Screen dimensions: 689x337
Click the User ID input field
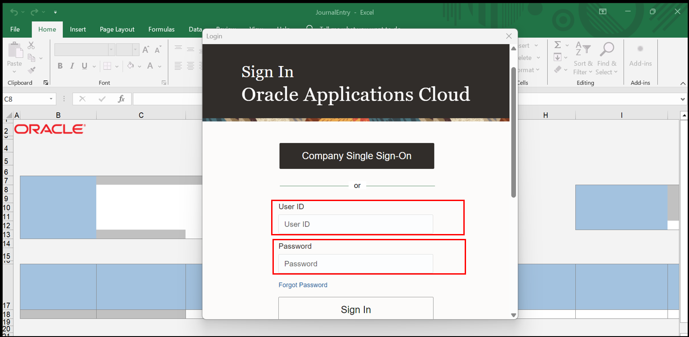pos(355,224)
